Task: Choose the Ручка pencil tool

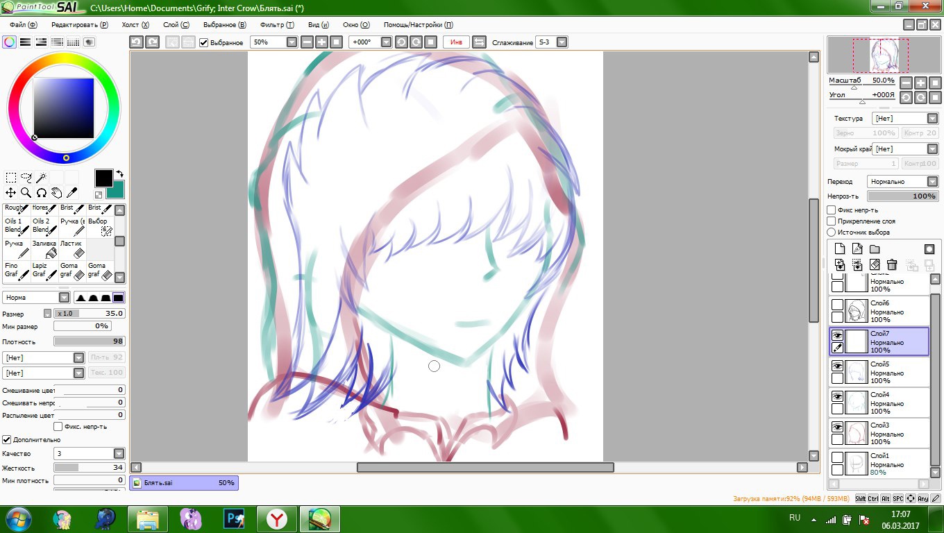Action: (x=17, y=249)
